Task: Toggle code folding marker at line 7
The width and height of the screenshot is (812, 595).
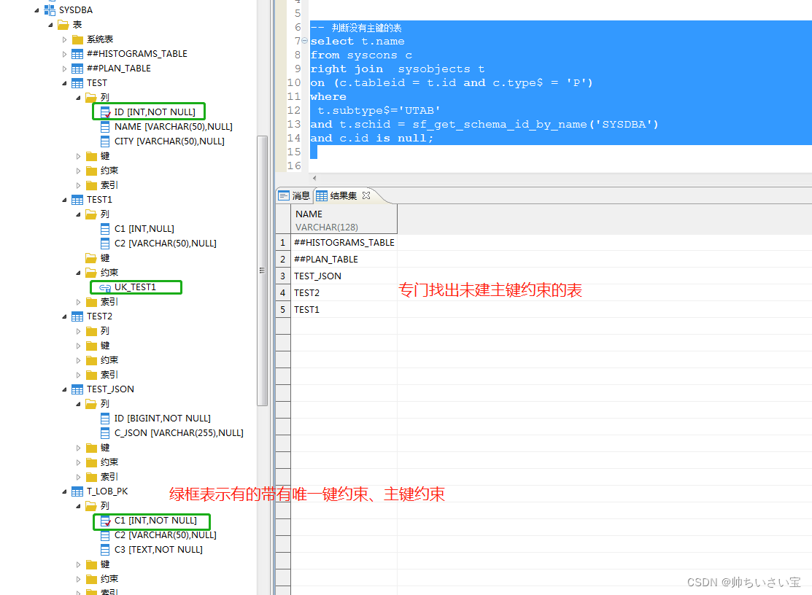Action: tap(304, 41)
